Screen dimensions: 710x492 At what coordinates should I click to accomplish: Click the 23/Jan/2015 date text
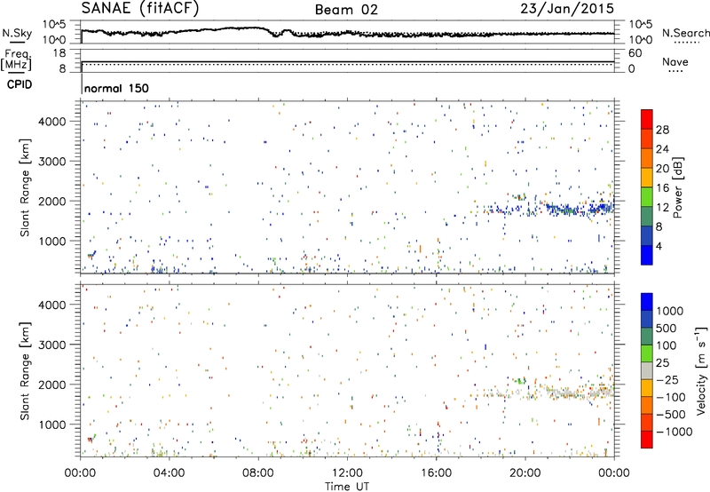(567, 9)
